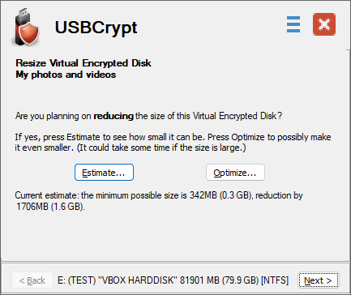The image size is (351, 295).
Task: Select the Resize Virtual Encrypted Disk heading
Action: click(x=83, y=63)
